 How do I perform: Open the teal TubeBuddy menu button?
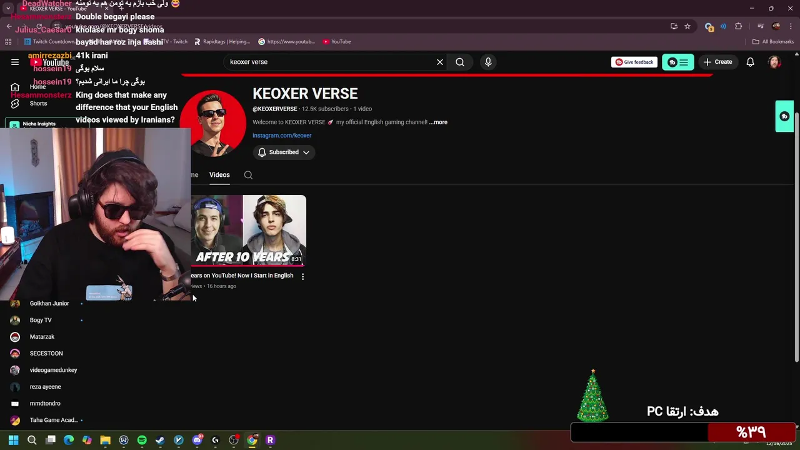[x=678, y=62]
